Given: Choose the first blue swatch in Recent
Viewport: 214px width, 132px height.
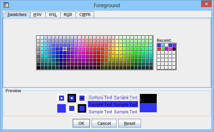Looking at the screenshot, I should [159, 45].
